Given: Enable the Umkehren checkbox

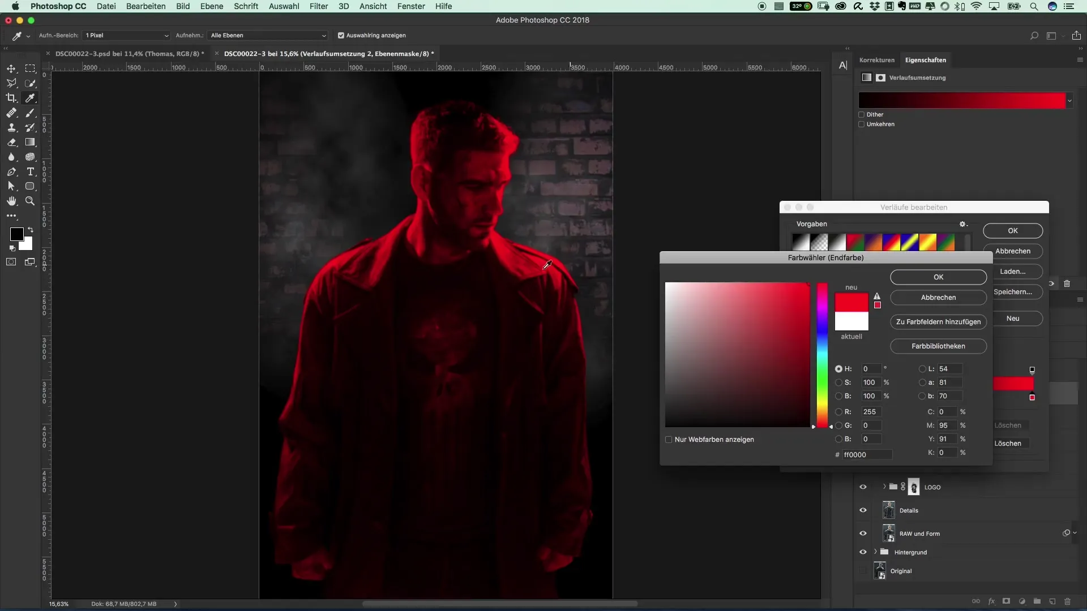Looking at the screenshot, I should pos(862,124).
